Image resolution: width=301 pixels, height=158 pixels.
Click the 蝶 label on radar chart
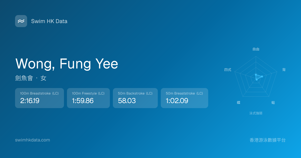click(x=239, y=103)
